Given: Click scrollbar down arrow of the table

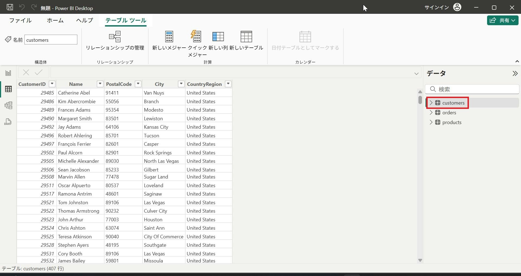Looking at the screenshot, I should tap(420, 260).
